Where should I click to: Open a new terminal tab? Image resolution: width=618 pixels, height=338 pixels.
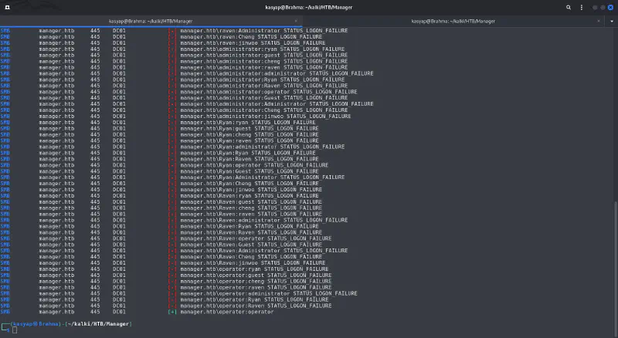point(6,6)
